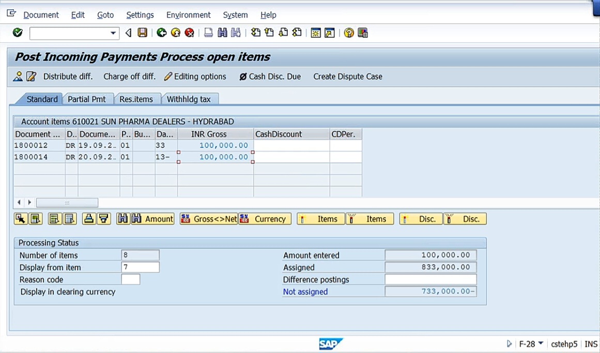Image resolution: width=600 pixels, height=353 pixels.
Task: Click the red Cancel icon
Action: pos(190,33)
